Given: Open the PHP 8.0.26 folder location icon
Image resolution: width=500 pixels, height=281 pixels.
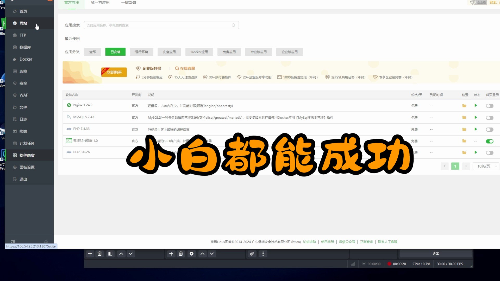Looking at the screenshot, I should click(464, 152).
